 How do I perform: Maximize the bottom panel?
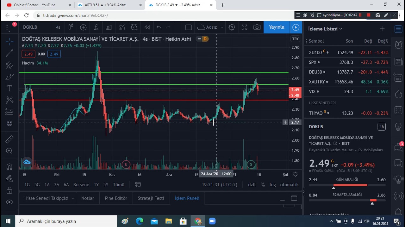pyautogui.click(x=294, y=198)
